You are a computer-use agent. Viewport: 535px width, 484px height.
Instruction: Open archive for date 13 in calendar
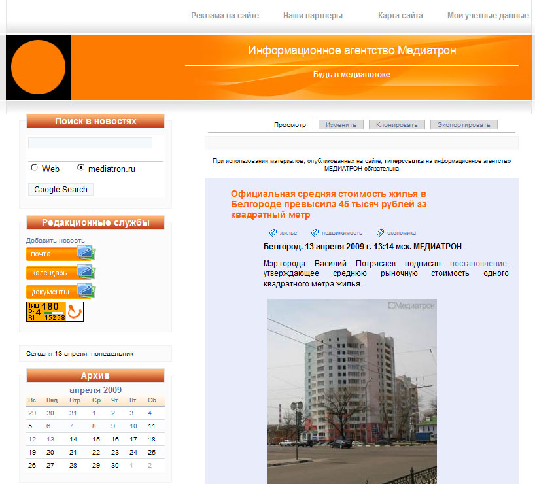click(x=50, y=440)
